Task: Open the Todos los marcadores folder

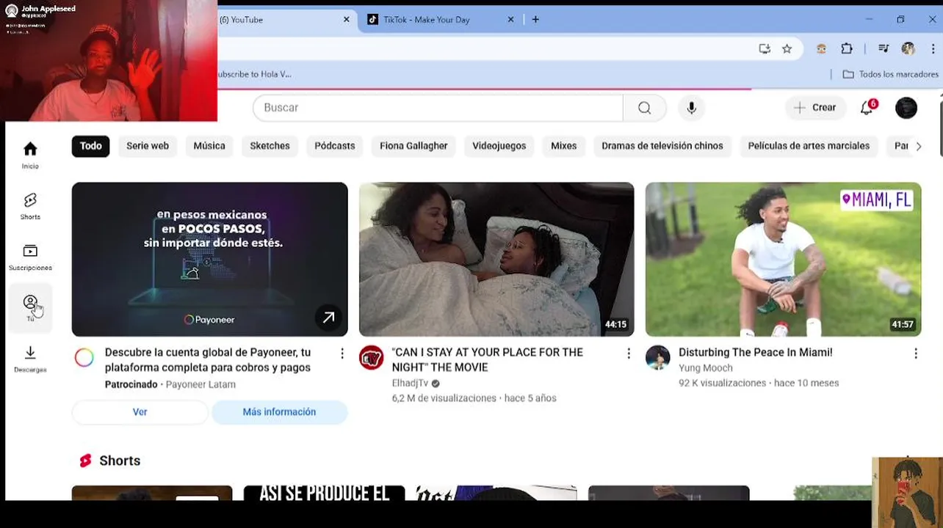Action: tap(890, 74)
